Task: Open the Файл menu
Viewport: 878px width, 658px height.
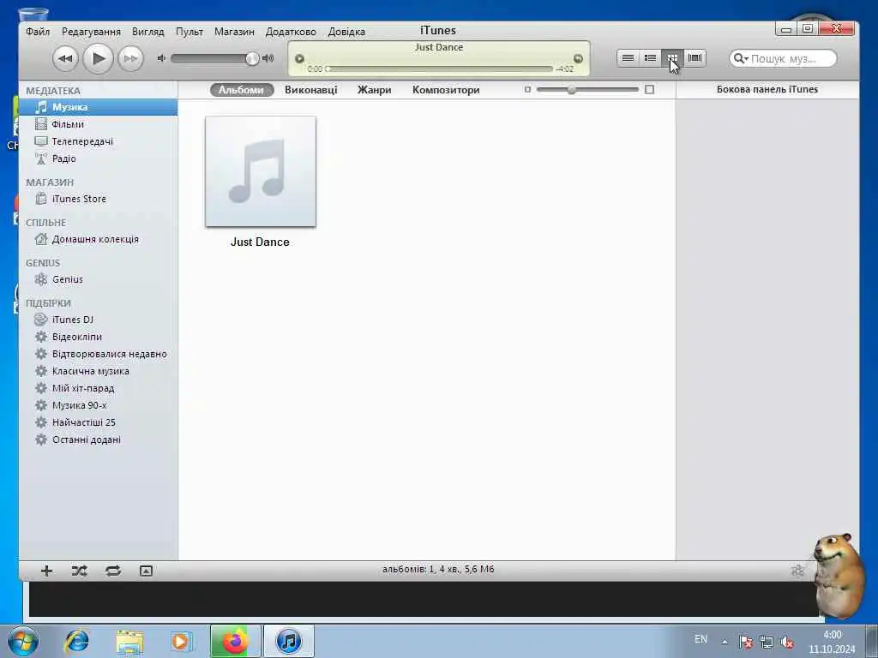Action: pyautogui.click(x=38, y=32)
